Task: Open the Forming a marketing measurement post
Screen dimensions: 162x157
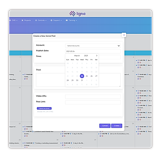Action: tap(46, 143)
